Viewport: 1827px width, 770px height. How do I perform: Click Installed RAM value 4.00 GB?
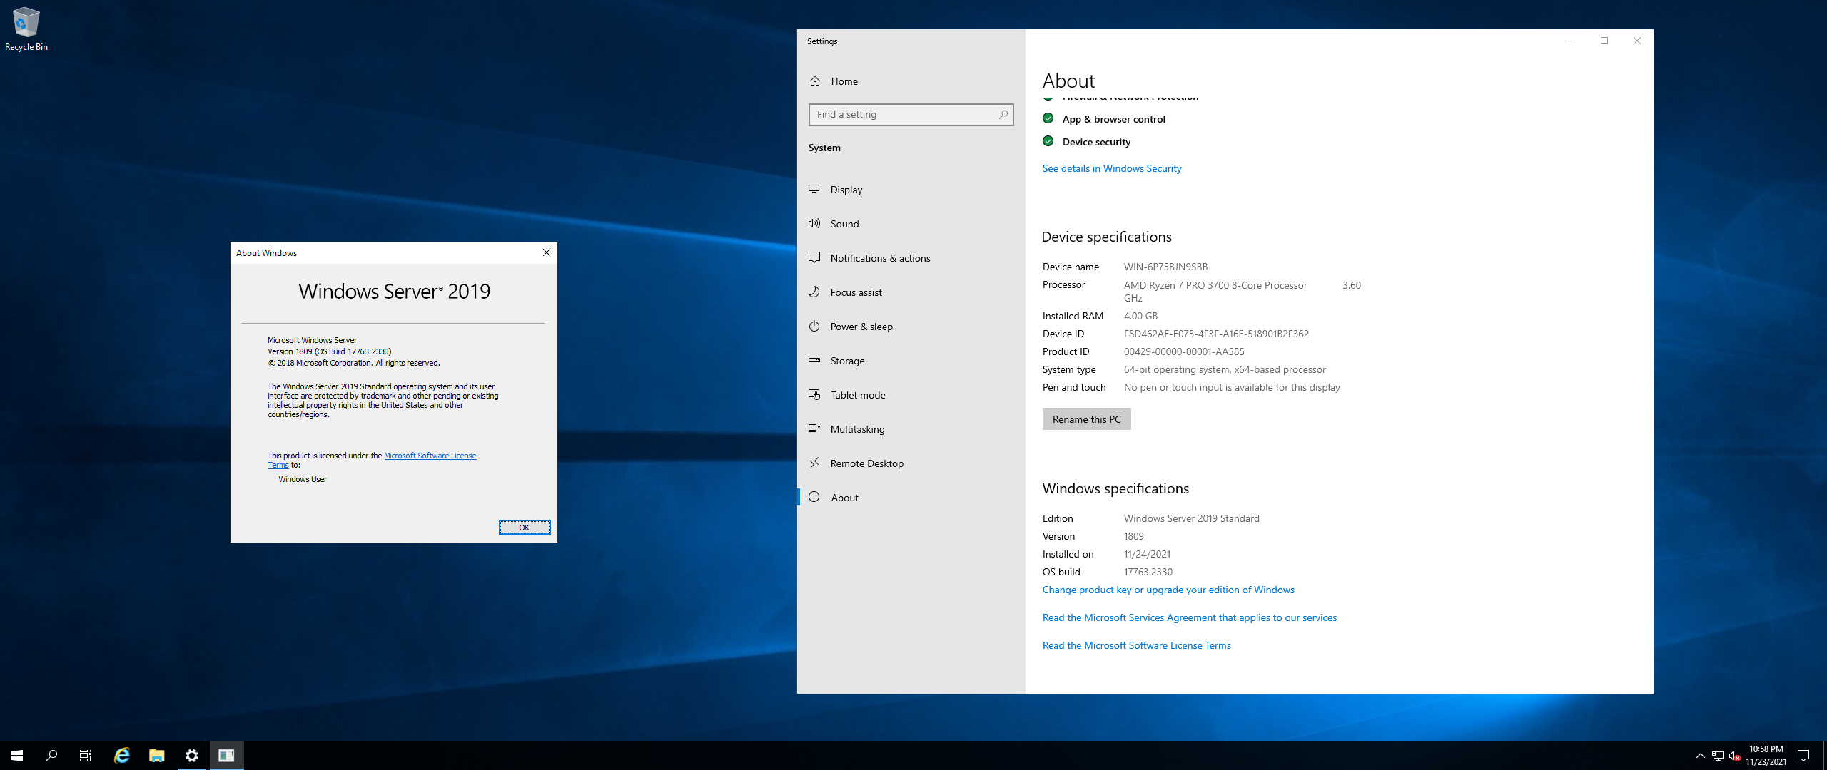(x=1140, y=316)
